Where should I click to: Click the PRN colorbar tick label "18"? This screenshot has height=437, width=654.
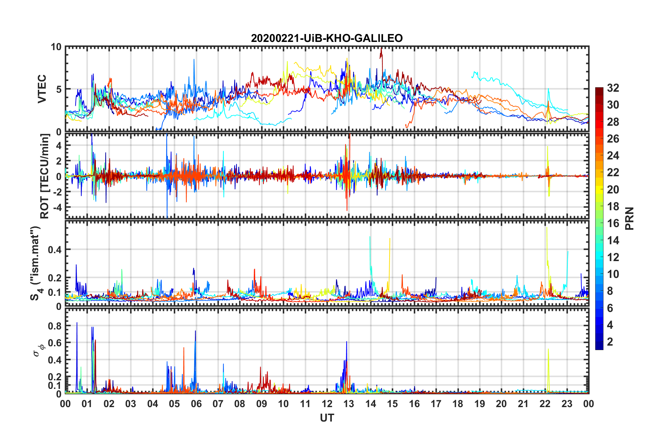613,206
